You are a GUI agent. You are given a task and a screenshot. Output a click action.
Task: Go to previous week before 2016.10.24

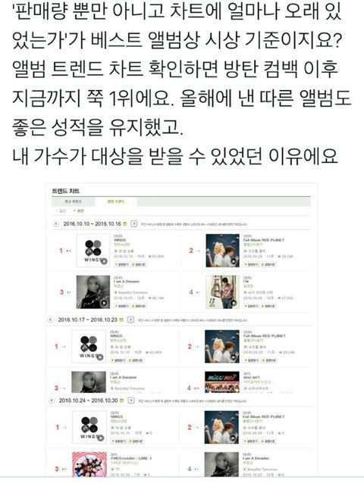(x=52, y=400)
